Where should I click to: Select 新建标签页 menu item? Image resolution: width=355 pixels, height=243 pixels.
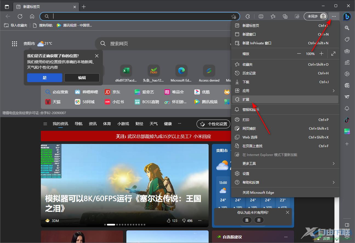[285, 25]
